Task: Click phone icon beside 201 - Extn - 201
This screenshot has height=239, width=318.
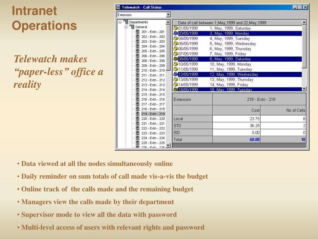Action: (x=138, y=32)
